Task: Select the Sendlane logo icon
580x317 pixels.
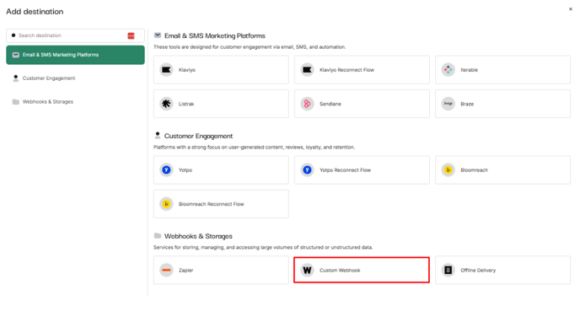Action: coord(307,104)
